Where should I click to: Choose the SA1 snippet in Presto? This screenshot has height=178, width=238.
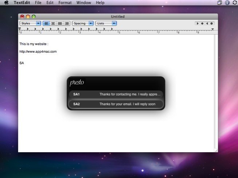tap(116, 94)
